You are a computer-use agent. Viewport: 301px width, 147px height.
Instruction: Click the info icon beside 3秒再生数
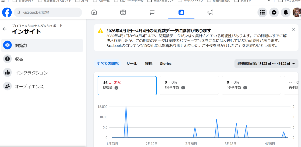(183, 88)
